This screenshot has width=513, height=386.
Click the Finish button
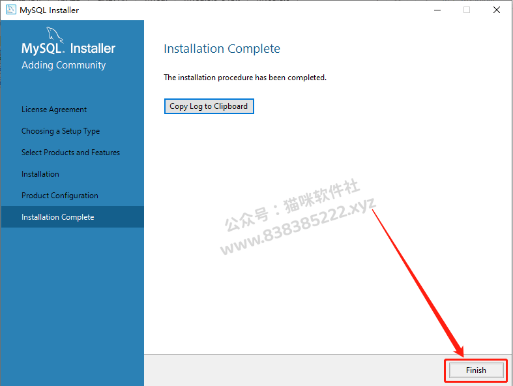click(476, 370)
